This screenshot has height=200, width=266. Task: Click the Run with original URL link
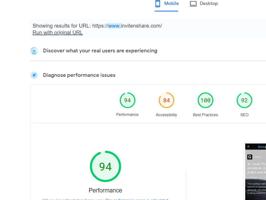[x=58, y=33]
